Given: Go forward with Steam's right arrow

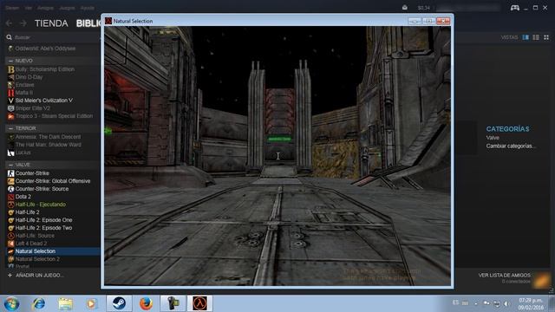Looking at the screenshot, I should click(x=23, y=23).
